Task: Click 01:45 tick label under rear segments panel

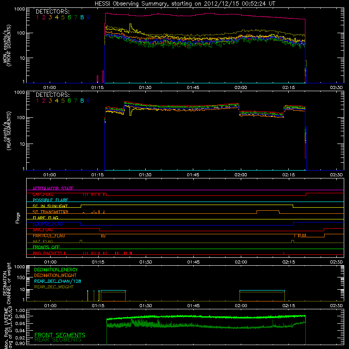Action: tap(193, 175)
